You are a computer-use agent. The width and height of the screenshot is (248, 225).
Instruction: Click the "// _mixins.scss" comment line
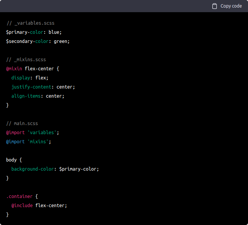pos(26,60)
